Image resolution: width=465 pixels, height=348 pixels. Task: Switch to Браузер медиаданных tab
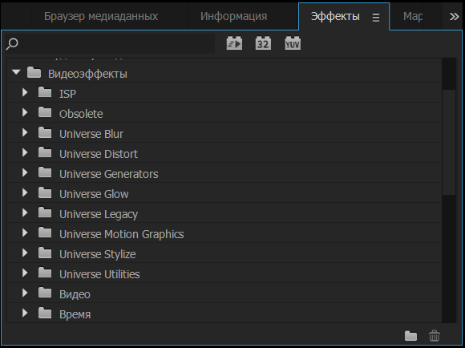(x=101, y=16)
